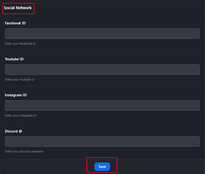Click the 'Enter your discord username' hint
Image resolution: width=205 pixels, height=174 pixels.
pyautogui.click(x=24, y=151)
